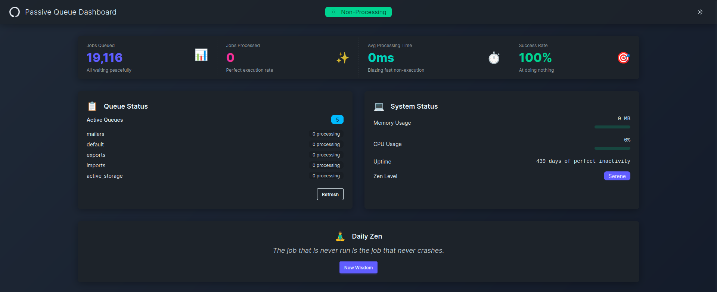Click the 19,116 jobs queued value
This screenshot has width=717, height=292.
point(105,58)
